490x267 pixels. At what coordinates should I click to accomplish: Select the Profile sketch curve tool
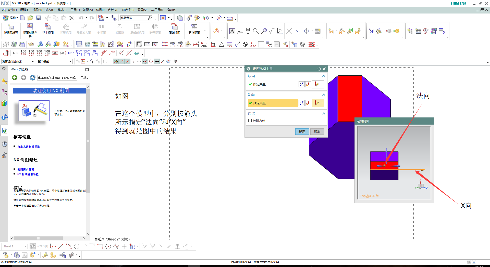coord(53,246)
